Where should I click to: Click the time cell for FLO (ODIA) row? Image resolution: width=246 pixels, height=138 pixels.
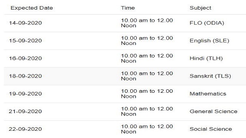pyautogui.click(x=147, y=23)
